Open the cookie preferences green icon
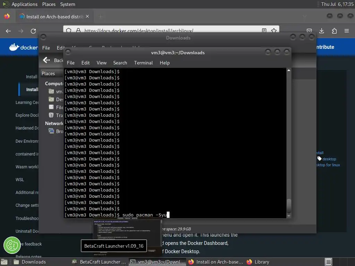The height and width of the screenshot is (266, 355). pyautogui.click(x=12, y=245)
